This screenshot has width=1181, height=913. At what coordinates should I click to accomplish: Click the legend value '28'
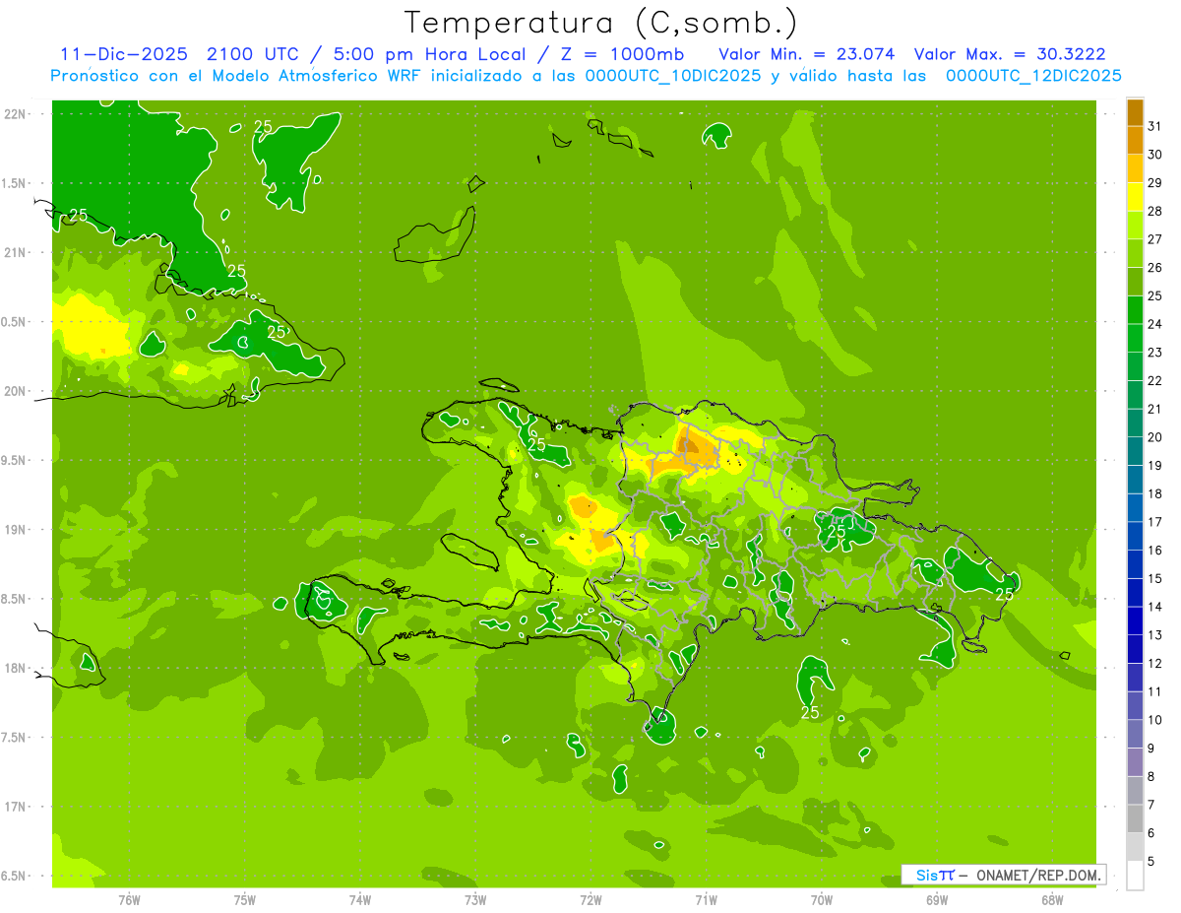point(1155,211)
